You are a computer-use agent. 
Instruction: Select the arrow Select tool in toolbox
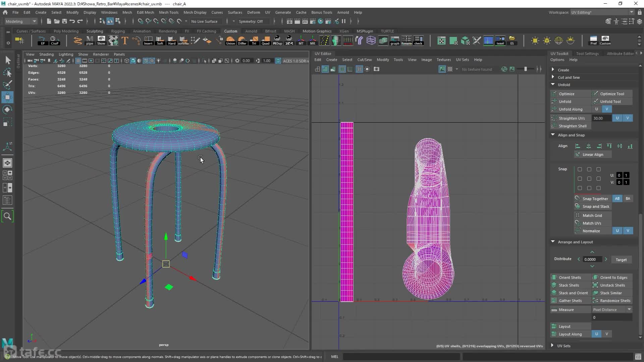click(7, 60)
